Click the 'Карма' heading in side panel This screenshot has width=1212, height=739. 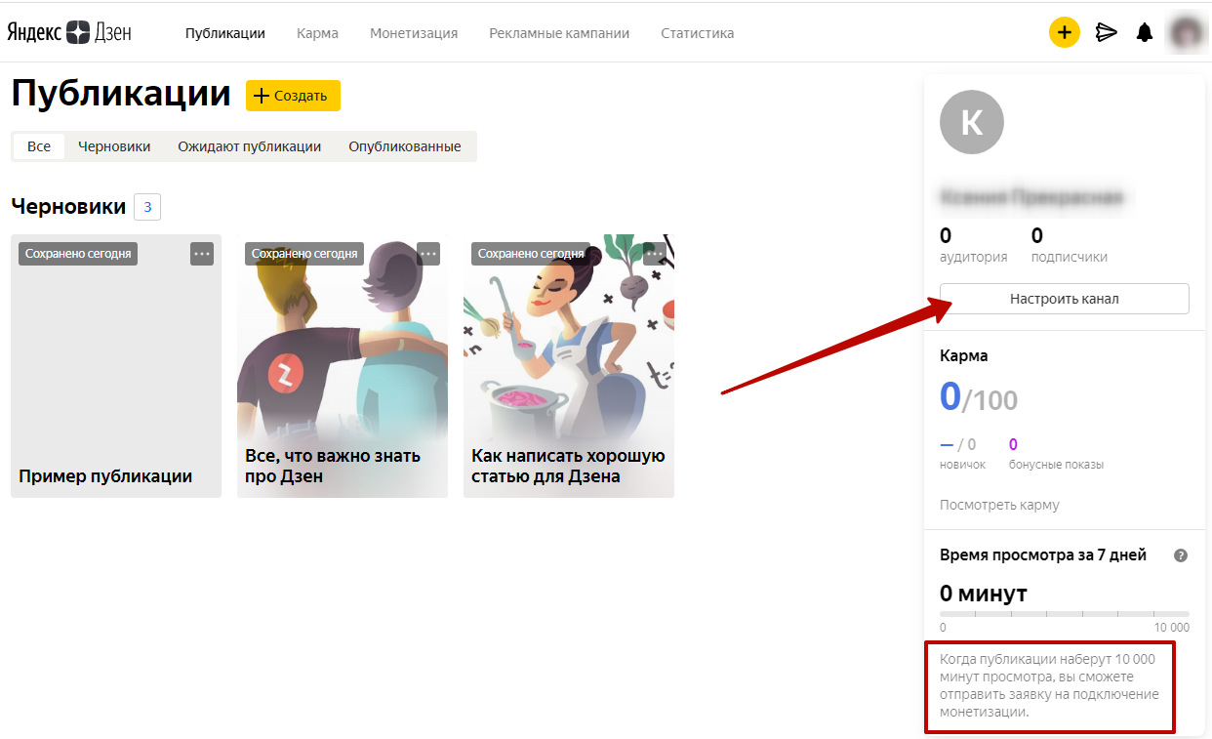coord(964,356)
